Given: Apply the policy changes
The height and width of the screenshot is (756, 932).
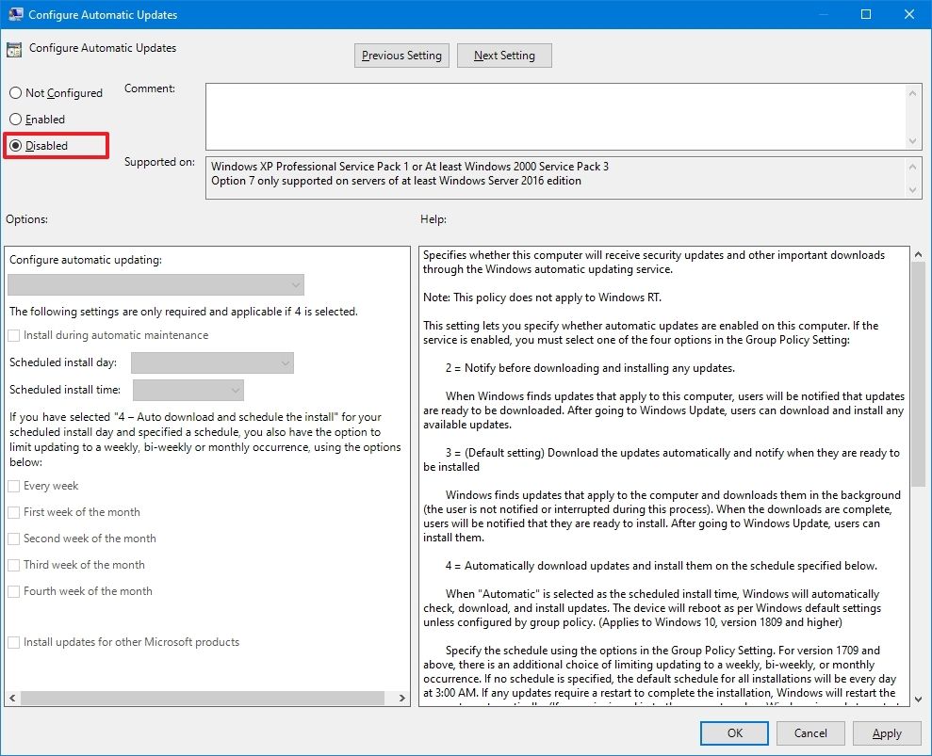Looking at the screenshot, I should click(x=886, y=732).
